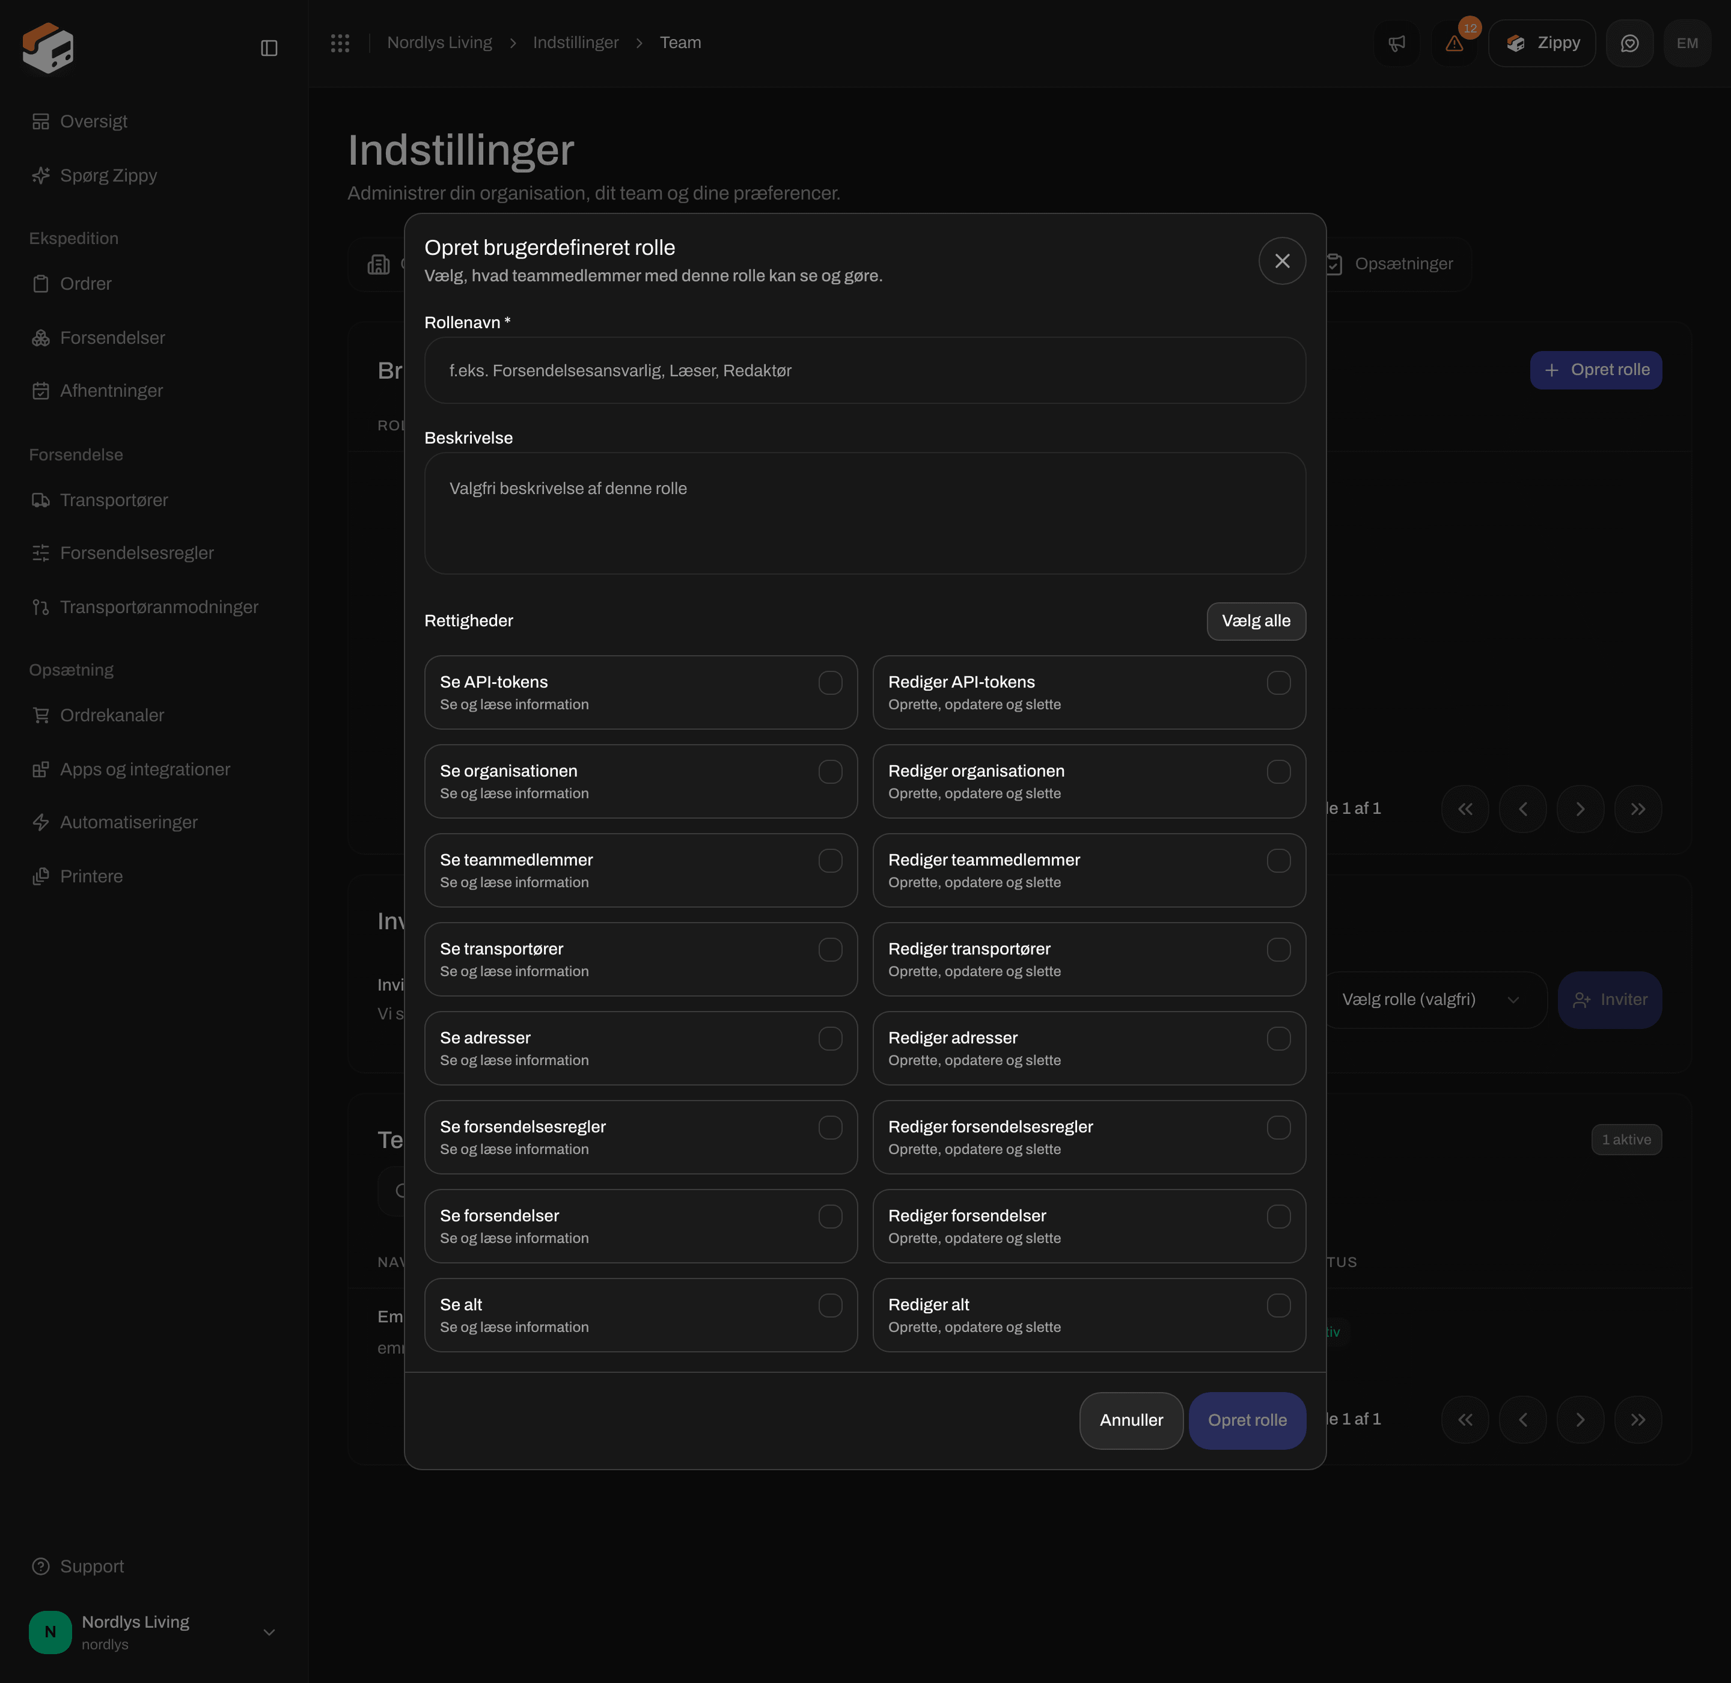1731x1683 pixels.
Task: Enable Se teammedlemmer permission
Action: pyautogui.click(x=830, y=861)
